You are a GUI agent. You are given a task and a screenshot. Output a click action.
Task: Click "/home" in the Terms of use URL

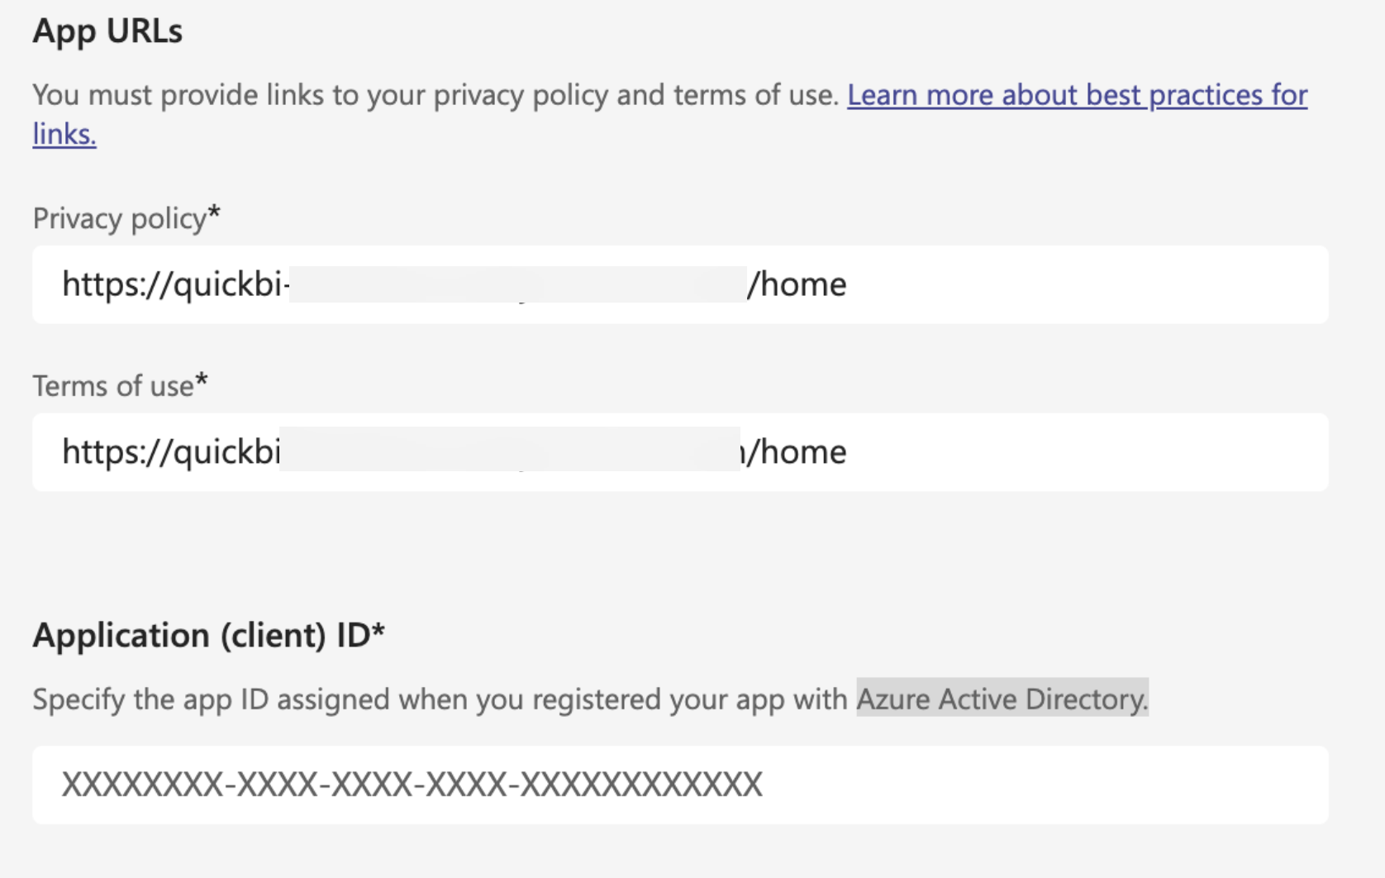click(x=797, y=452)
